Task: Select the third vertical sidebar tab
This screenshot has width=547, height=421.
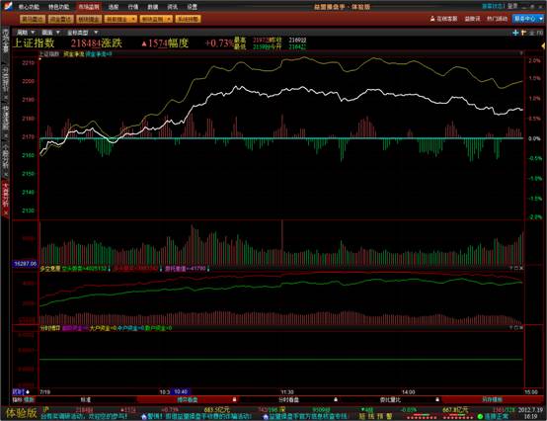Action: (6, 121)
